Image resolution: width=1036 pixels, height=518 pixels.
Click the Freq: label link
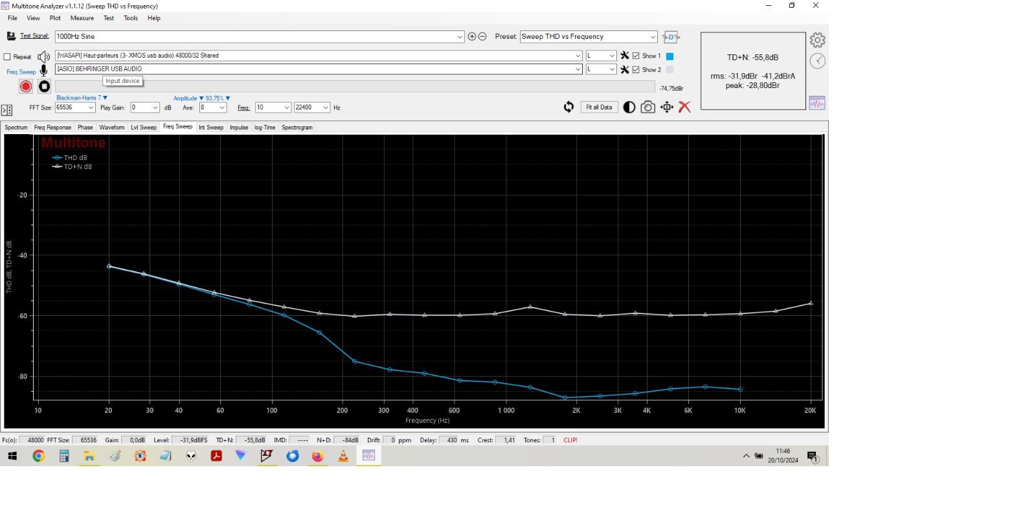pos(243,108)
